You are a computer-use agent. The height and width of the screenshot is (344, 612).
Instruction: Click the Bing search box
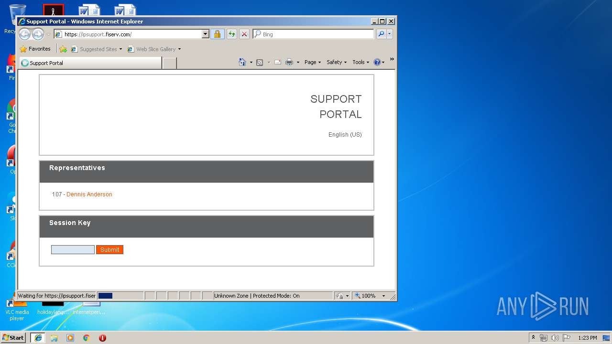click(x=314, y=34)
